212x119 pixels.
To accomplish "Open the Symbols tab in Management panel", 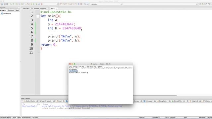I will tap(11, 10).
